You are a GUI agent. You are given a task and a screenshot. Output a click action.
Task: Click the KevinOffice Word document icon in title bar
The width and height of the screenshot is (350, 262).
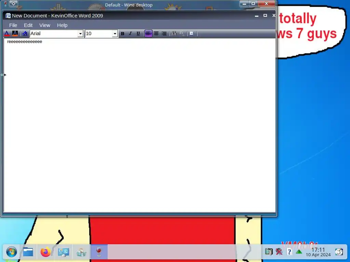pos(8,16)
